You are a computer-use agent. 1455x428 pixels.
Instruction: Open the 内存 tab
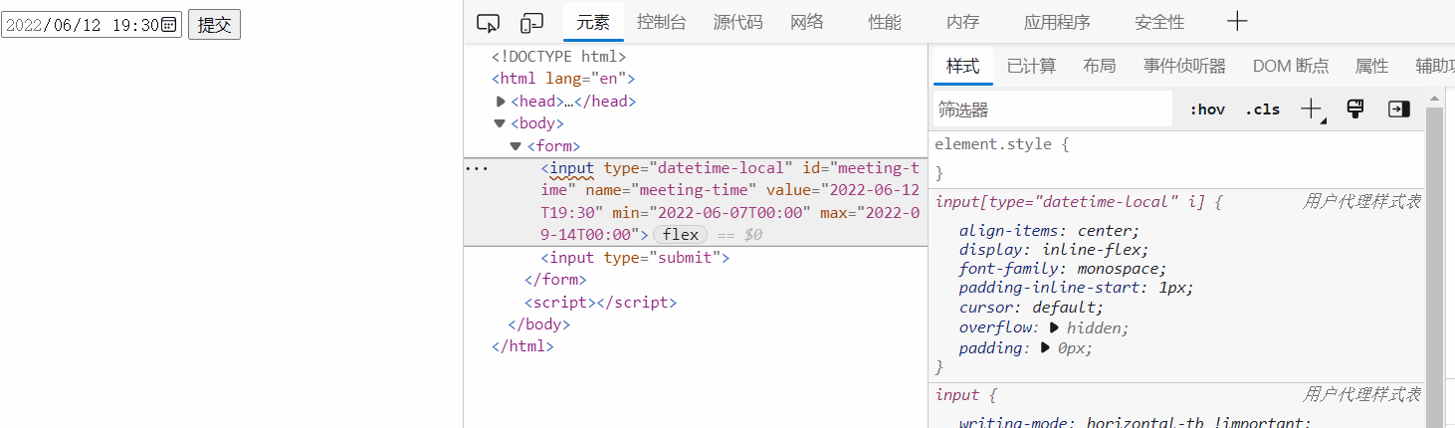point(962,22)
